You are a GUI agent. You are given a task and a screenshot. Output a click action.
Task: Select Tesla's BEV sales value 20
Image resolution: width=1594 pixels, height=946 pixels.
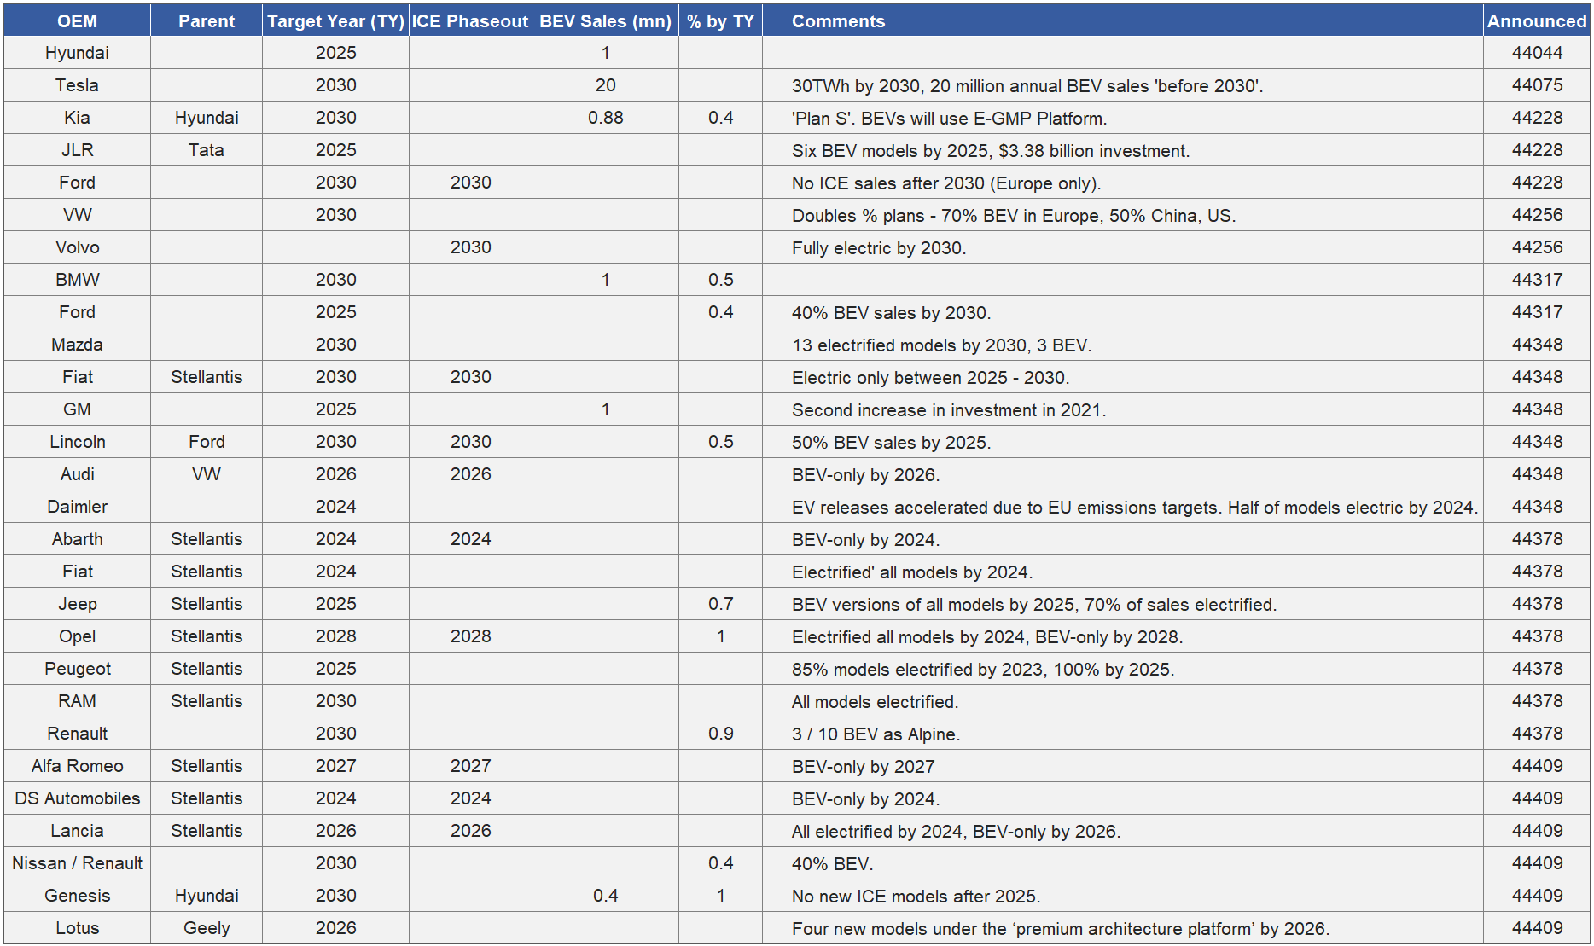click(x=605, y=85)
